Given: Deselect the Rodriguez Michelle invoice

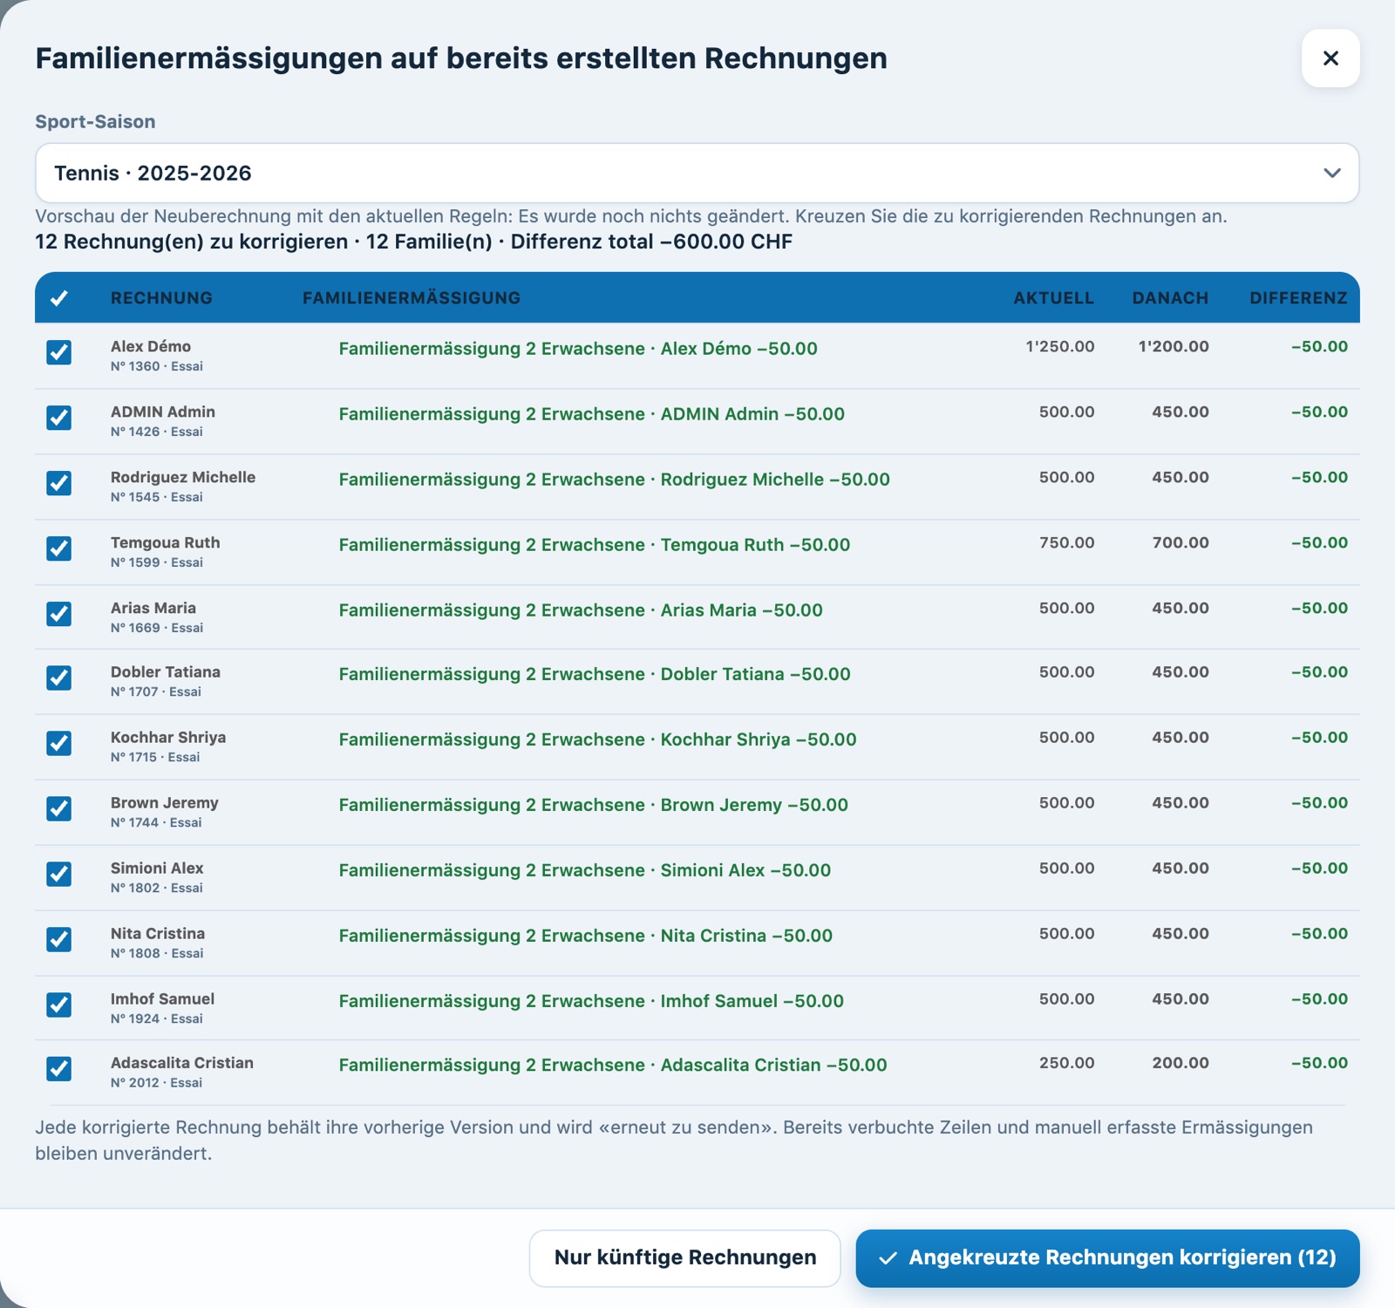Looking at the screenshot, I should click(x=59, y=483).
